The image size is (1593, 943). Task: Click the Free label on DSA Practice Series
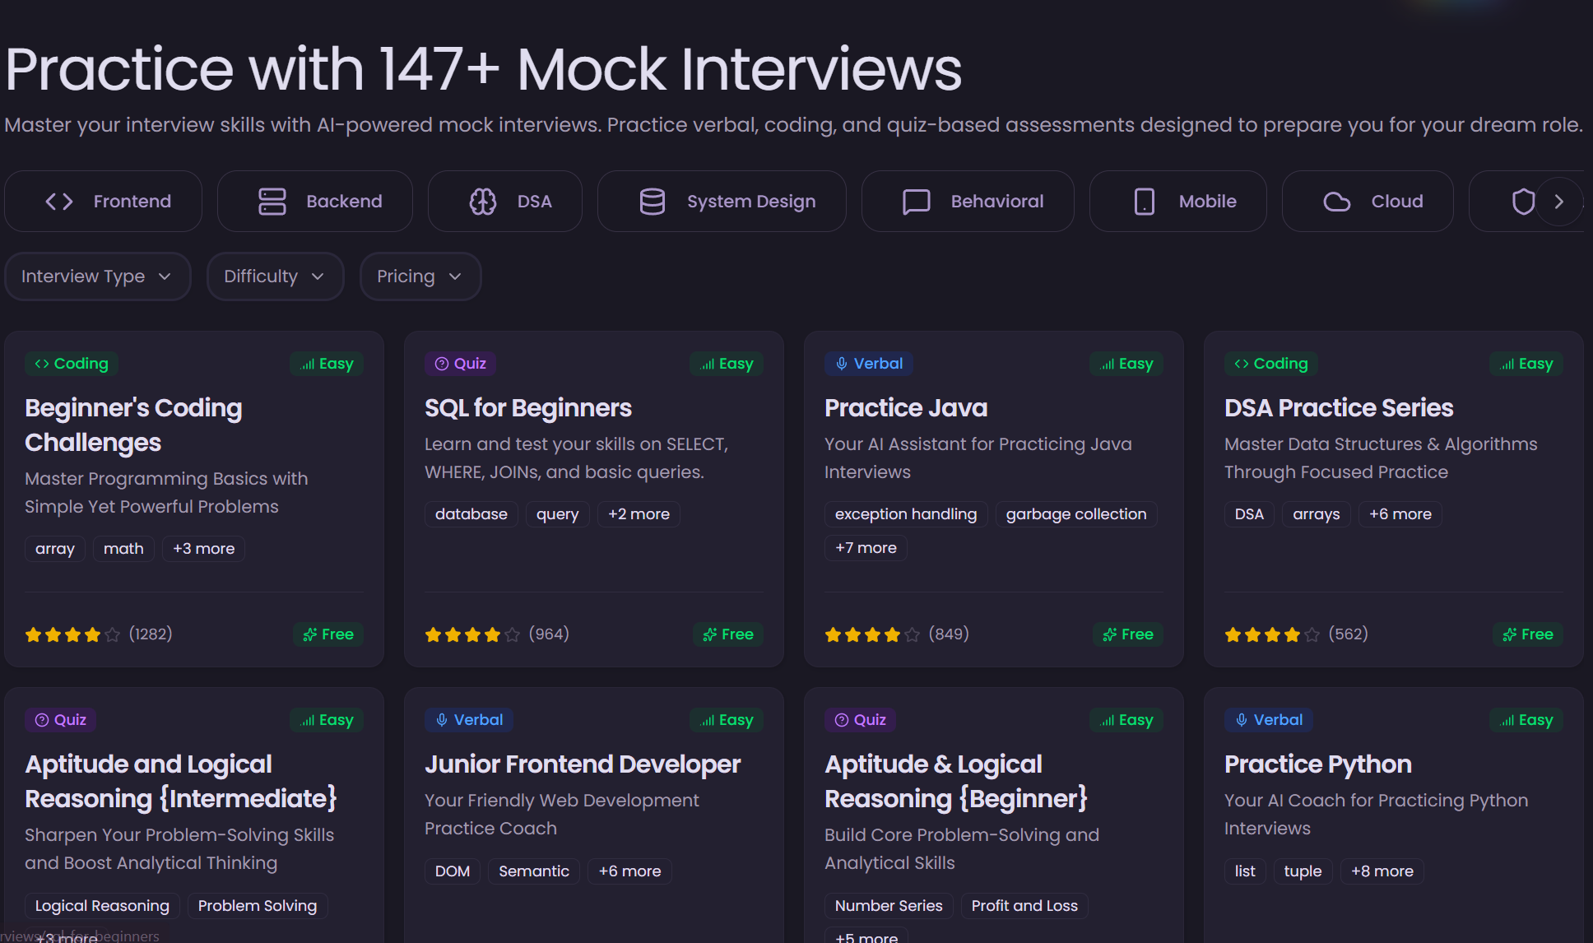click(1527, 634)
